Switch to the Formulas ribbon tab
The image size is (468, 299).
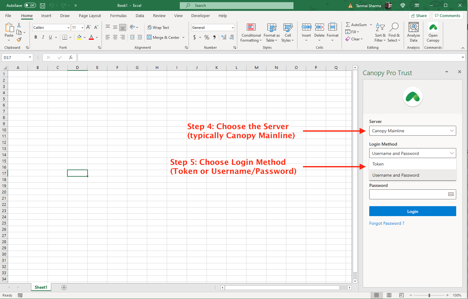[118, 16]
